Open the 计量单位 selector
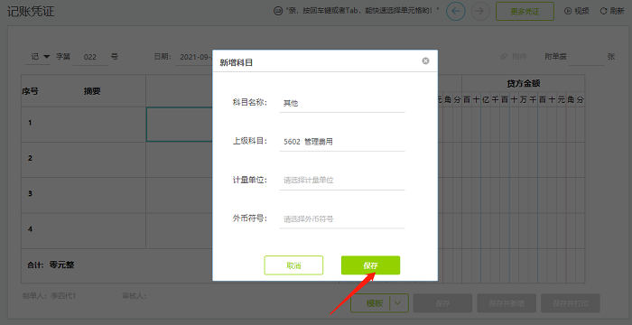The width and height of the screenshot is (632, 325). (x=342, y=181)
